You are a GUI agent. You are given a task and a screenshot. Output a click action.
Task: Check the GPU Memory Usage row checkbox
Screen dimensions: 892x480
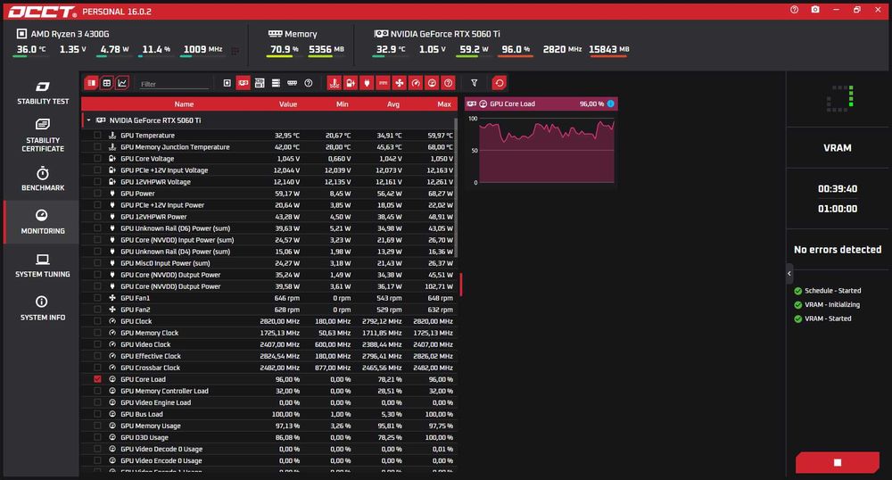[97, 426]
